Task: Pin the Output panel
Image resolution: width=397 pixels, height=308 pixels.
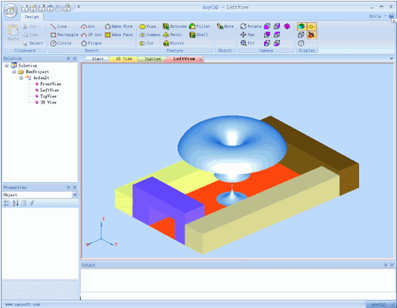Action: point(386,264)
